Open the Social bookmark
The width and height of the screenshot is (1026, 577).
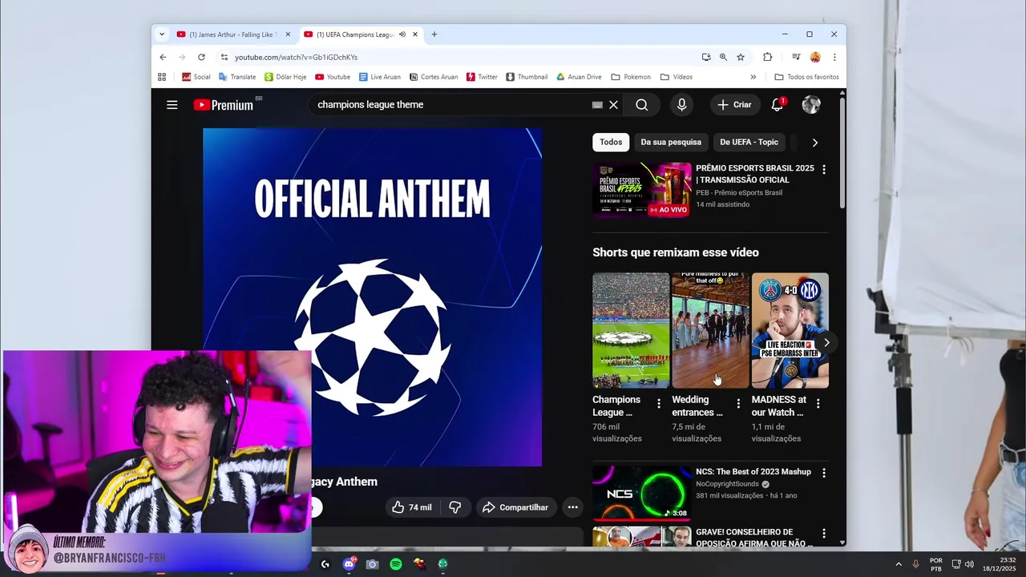pyautogui.click(x=196, y=77)
